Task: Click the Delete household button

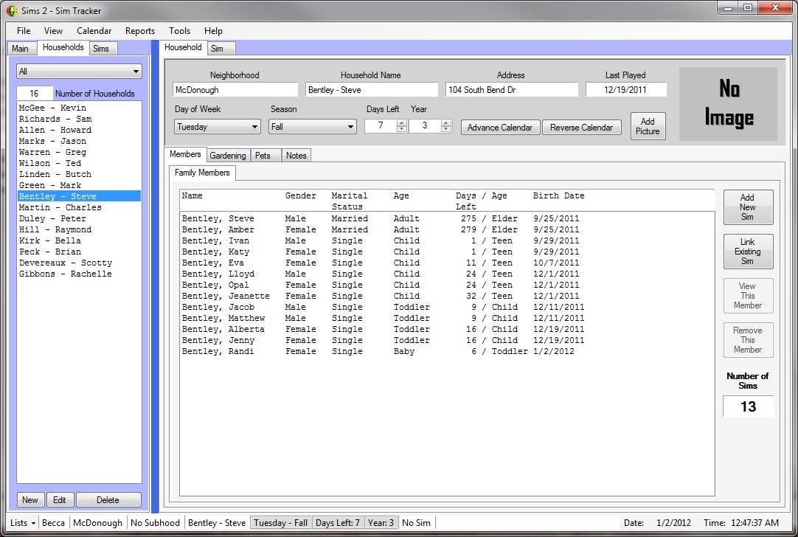Action: 108,500
